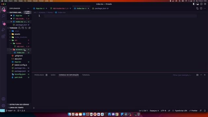Click the feedback icon in status bar
Screen dimensions: 208x117
point(201,110)
